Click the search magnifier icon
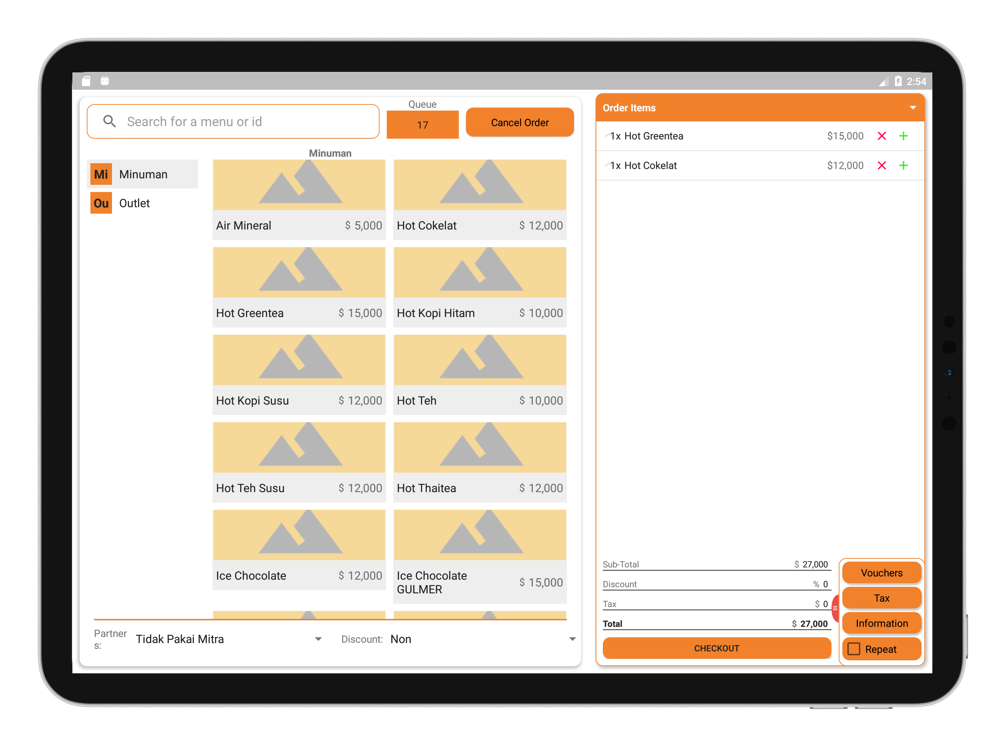This screenshot has height=745, width=1004. tap(109, 121)
